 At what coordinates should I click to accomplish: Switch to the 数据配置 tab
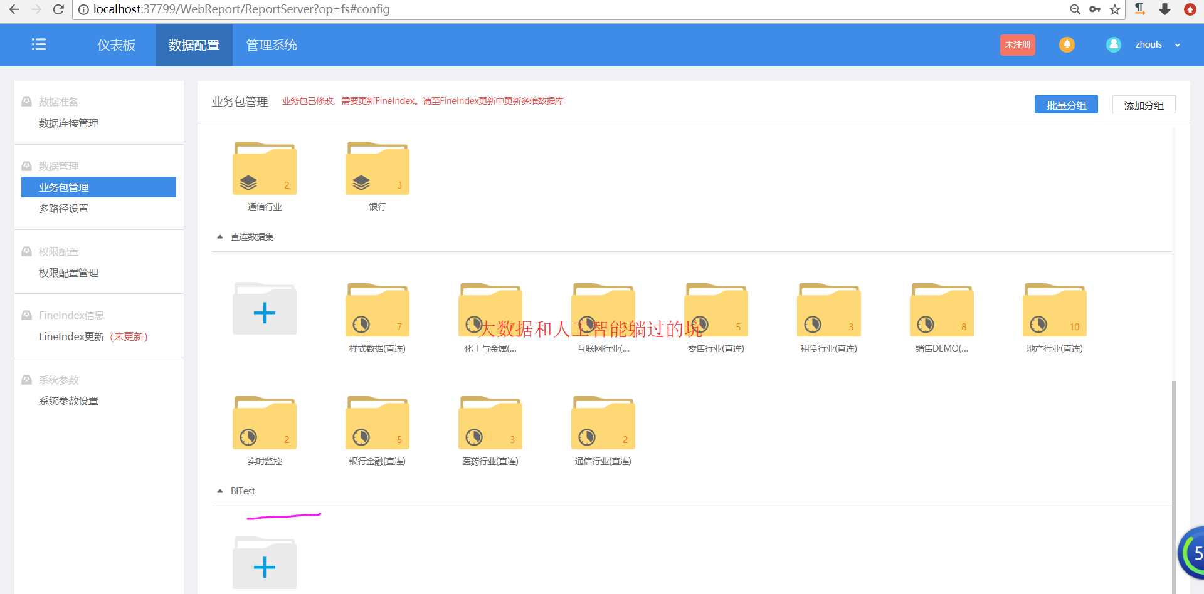pos(194,45)
